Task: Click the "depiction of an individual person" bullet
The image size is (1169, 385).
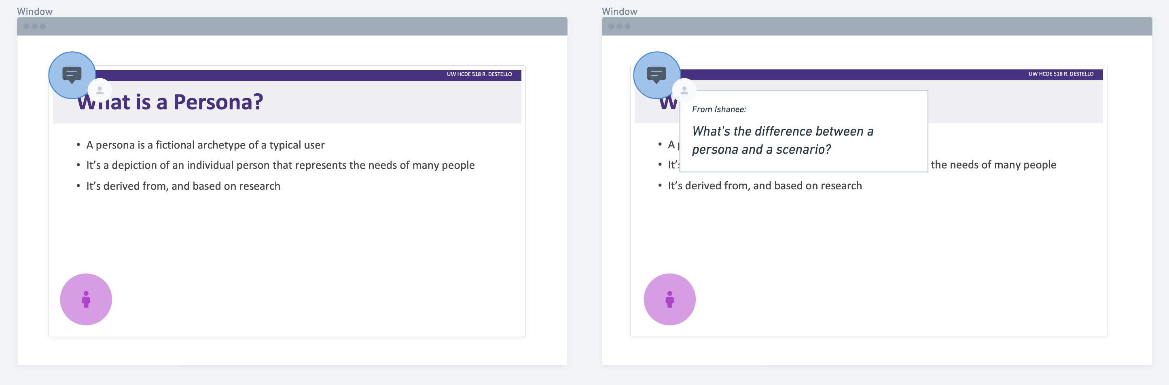Action: coord(280,165)
